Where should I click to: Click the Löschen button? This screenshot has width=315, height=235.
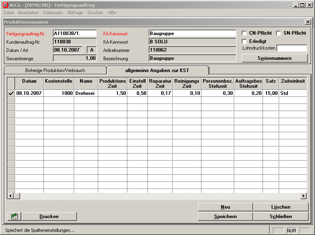[280, 207]
